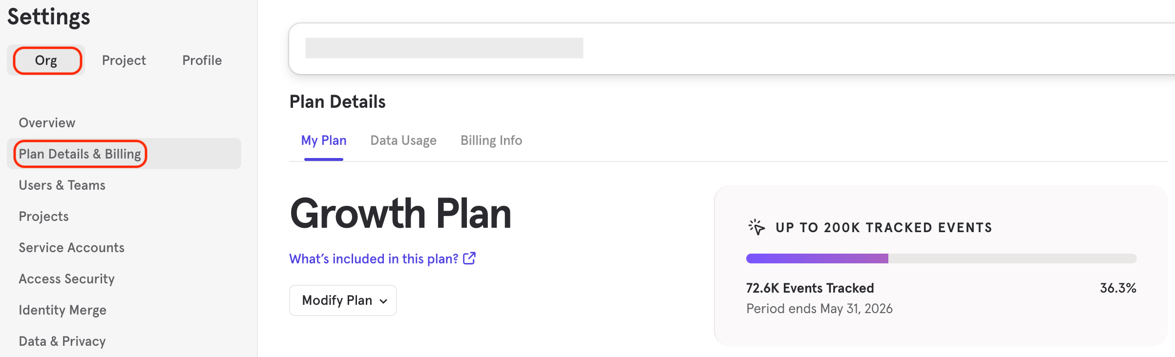Open Service Accounts settings
This screenshot has width=1175, height=357.
point(71,247)
